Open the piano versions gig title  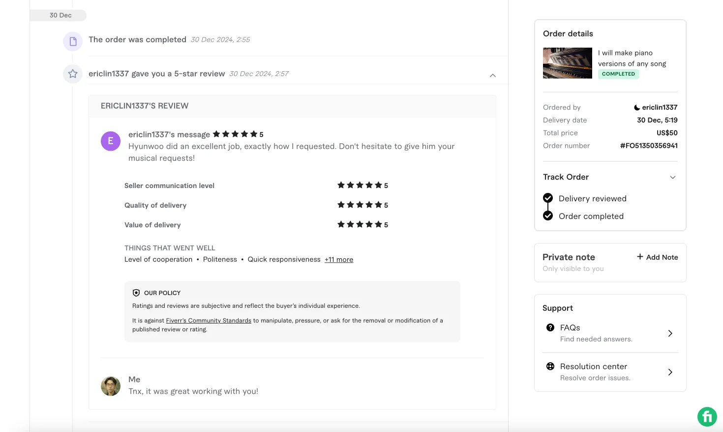(632, 58)
